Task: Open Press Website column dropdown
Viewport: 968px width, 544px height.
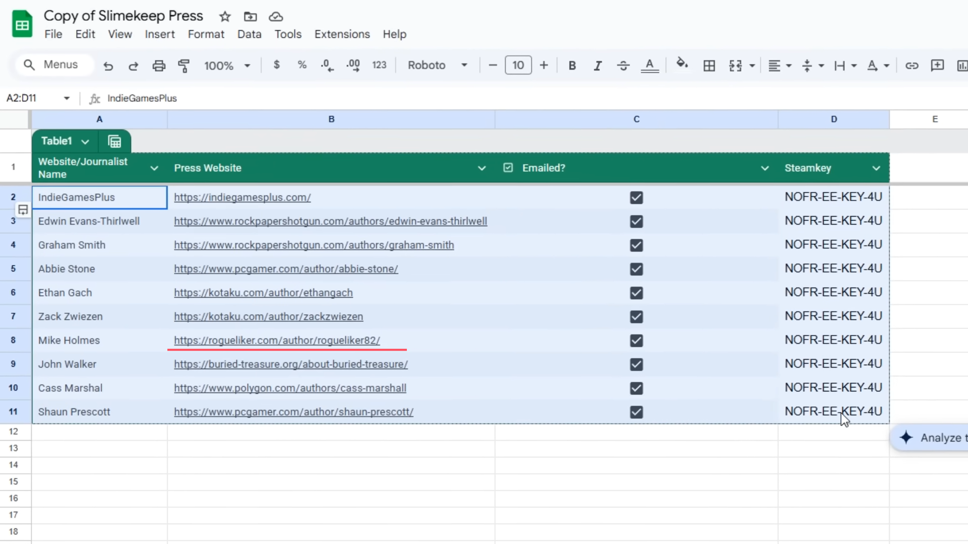Action: pyautogui.click(x=481, y=168)
